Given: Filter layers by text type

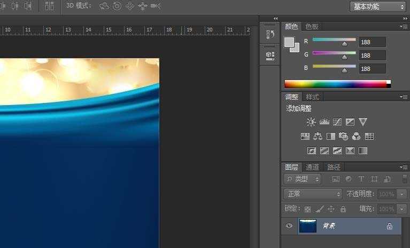Looking at the screenshot, I should pos(361,179).
